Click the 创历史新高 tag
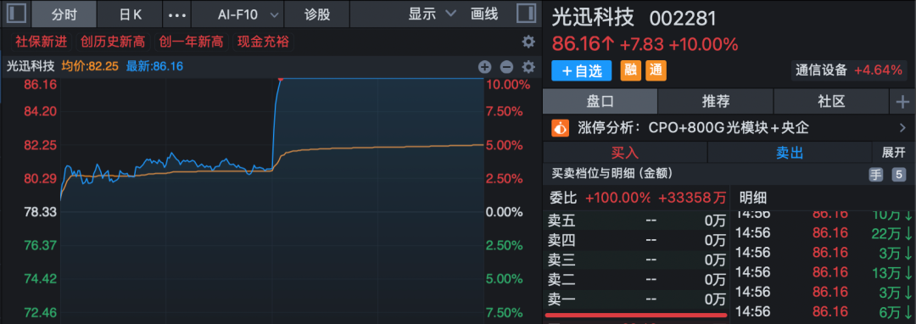Image resolution: width=916 pixels, height=324 pixels. pos(114,42)
